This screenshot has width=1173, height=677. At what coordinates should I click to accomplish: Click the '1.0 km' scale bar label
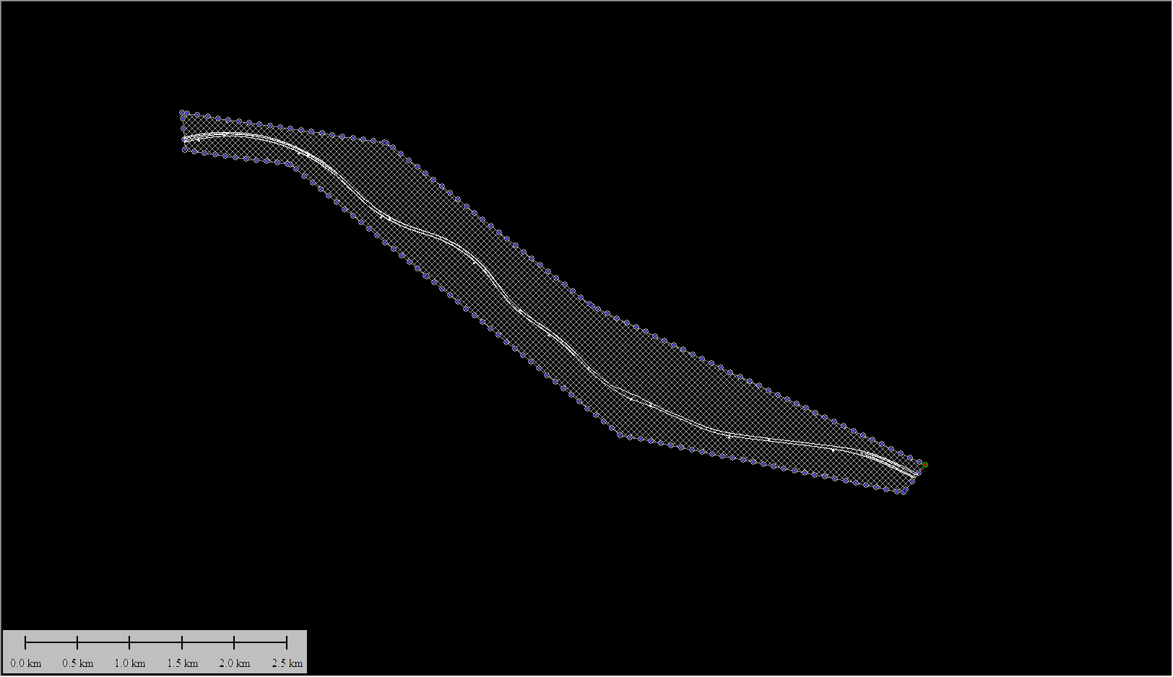tap(130, 663)
